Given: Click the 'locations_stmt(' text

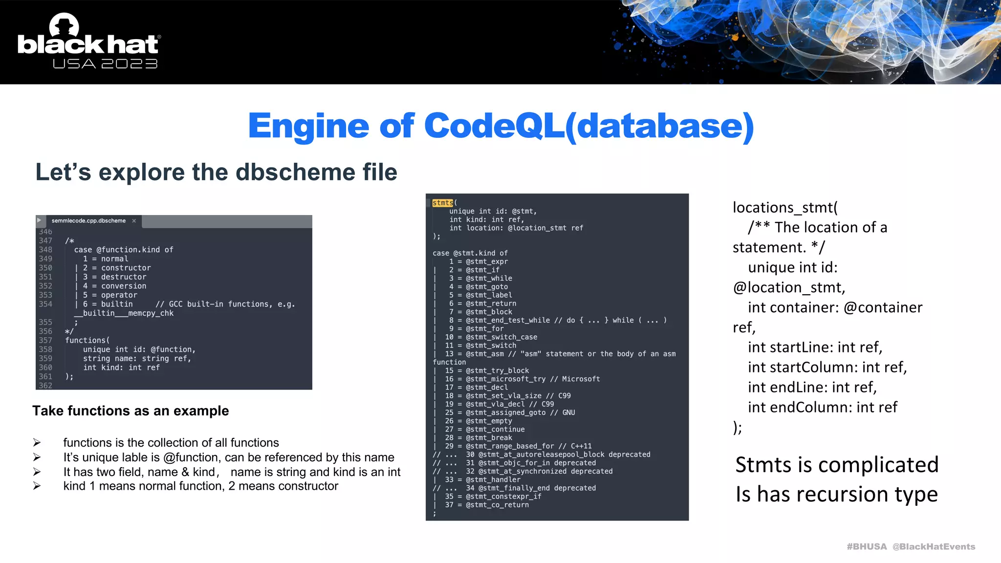Looking at the screenshot, I should [x=785, y=208].
